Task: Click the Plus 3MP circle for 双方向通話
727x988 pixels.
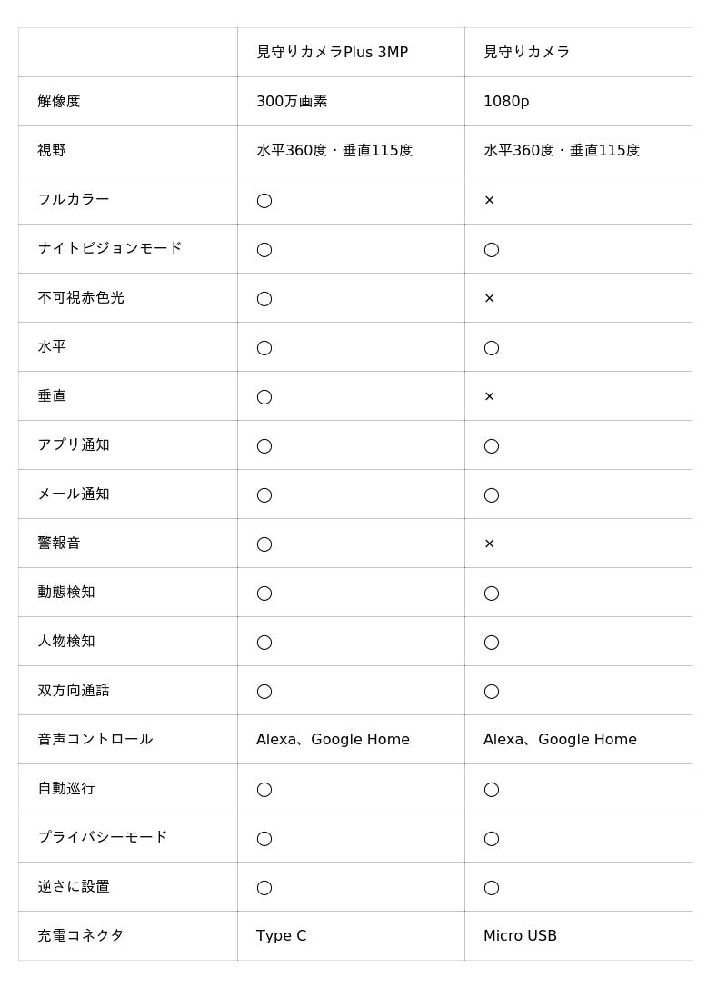Action: point(264,691)
